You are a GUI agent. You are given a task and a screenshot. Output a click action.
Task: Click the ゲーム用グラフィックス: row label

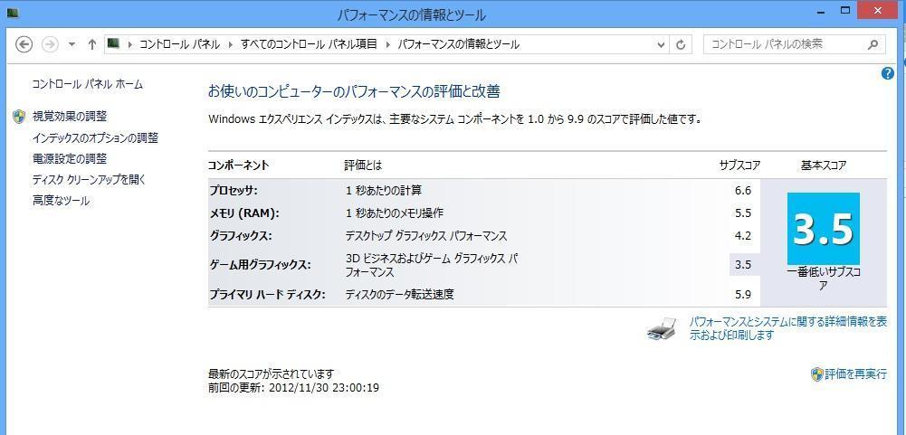pos(260,265)
